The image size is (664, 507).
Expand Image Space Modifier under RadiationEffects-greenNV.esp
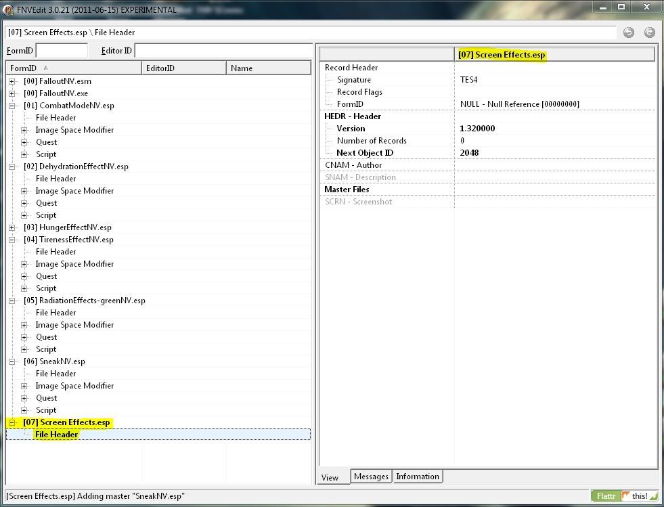(24, 326)
